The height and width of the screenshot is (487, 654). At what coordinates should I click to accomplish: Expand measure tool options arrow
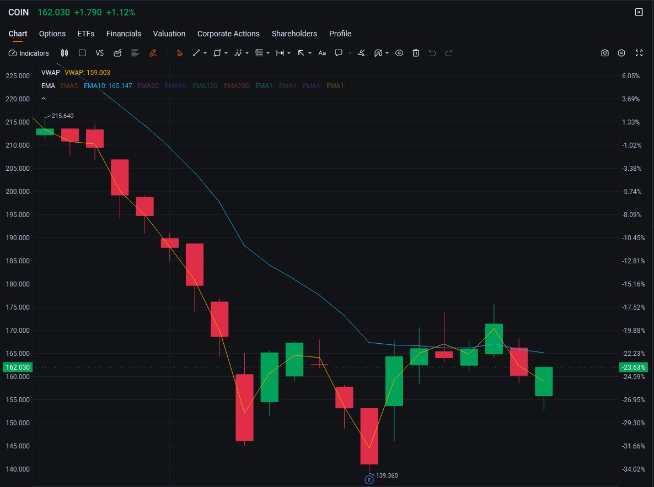pos(289,53)
